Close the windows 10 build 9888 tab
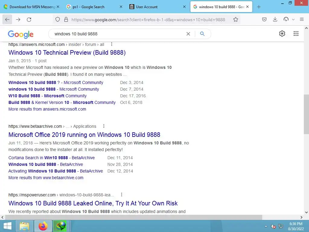 coord(247,7)
